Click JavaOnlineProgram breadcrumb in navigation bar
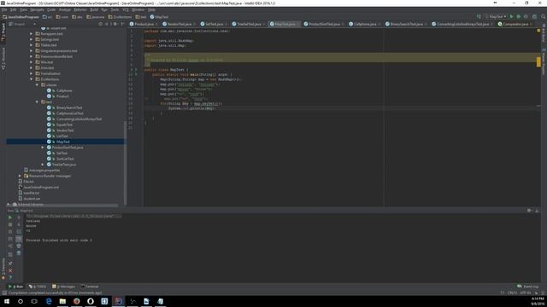 click(x=21, y=17)
